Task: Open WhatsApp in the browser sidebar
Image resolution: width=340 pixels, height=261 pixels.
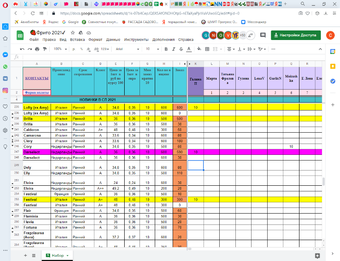Action: 5,67
